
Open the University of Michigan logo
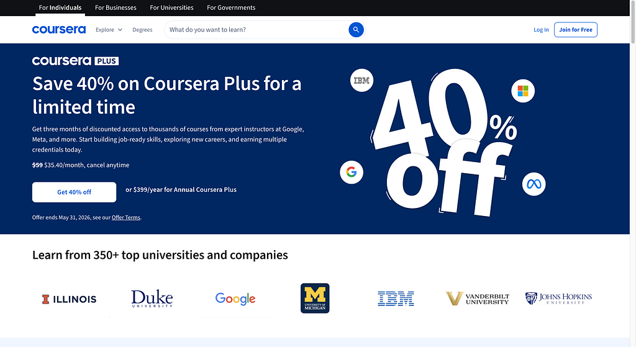tap(315, 299)
